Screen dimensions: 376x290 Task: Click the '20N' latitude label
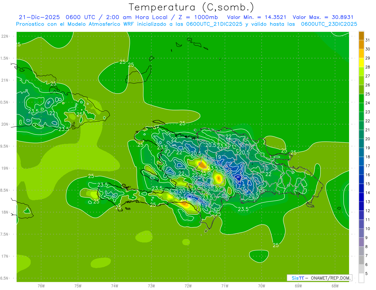[5, 124]
